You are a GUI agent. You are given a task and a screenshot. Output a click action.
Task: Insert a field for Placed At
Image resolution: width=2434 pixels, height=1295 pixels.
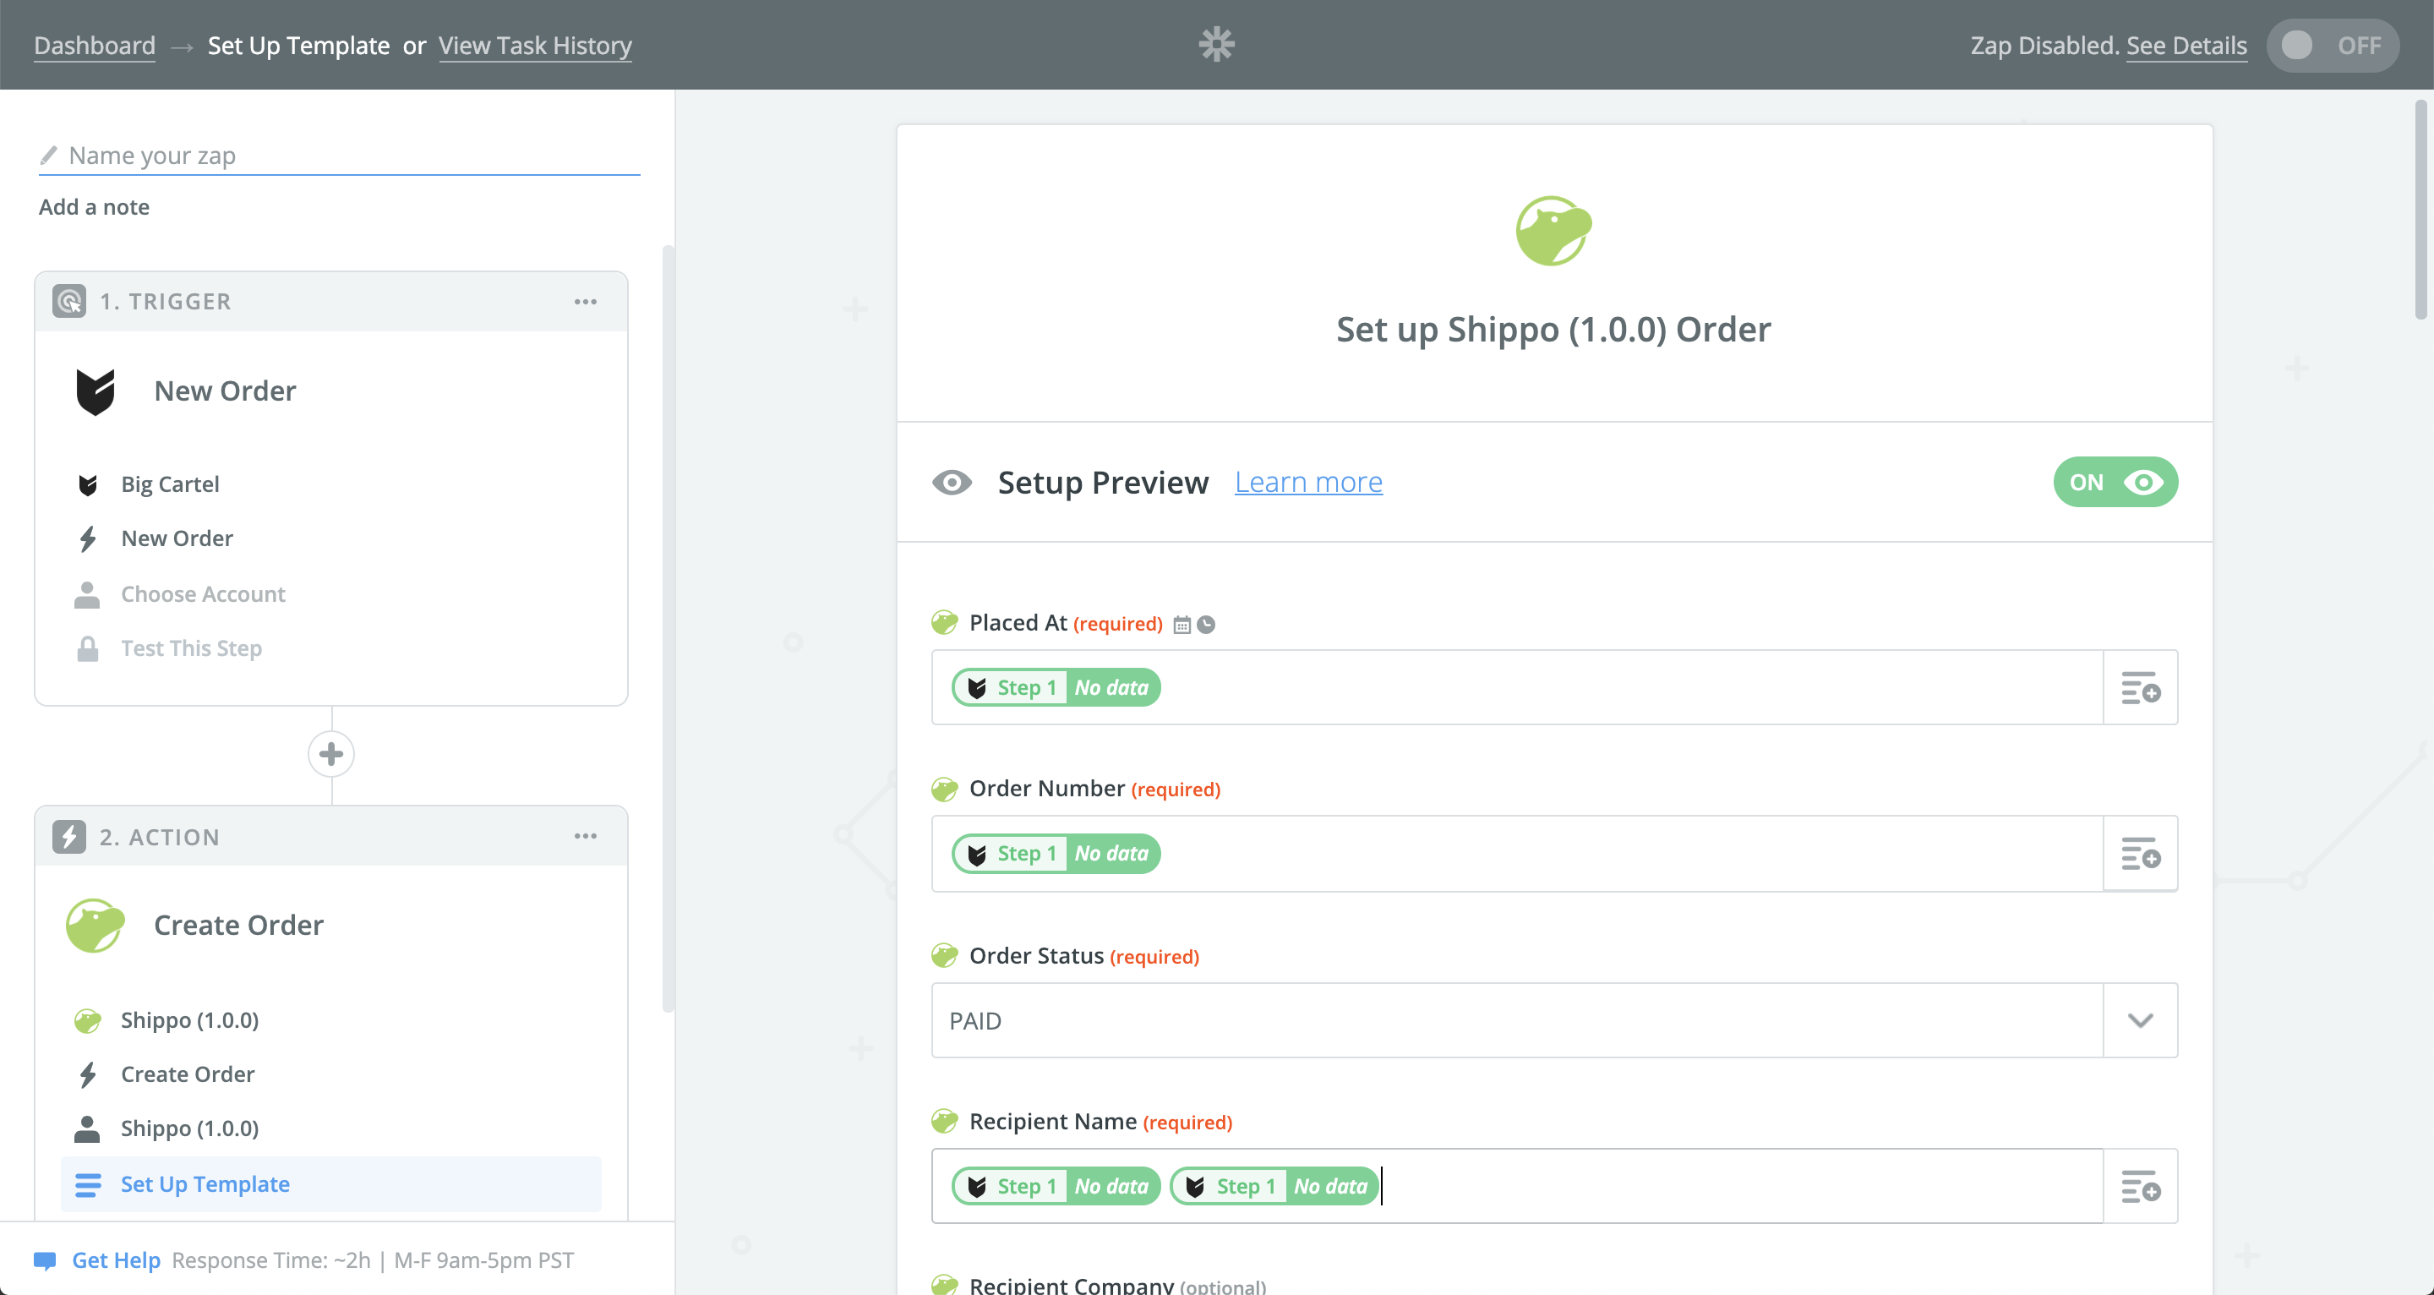[x=2140, y=687]
